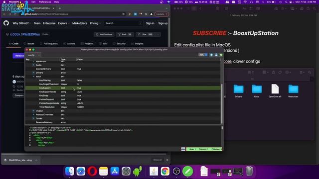Image resolution: width=319 pixels, height=179 pixels.
Task: Expand the Explore navigation dropdown
Action: (x=64, y=23)
